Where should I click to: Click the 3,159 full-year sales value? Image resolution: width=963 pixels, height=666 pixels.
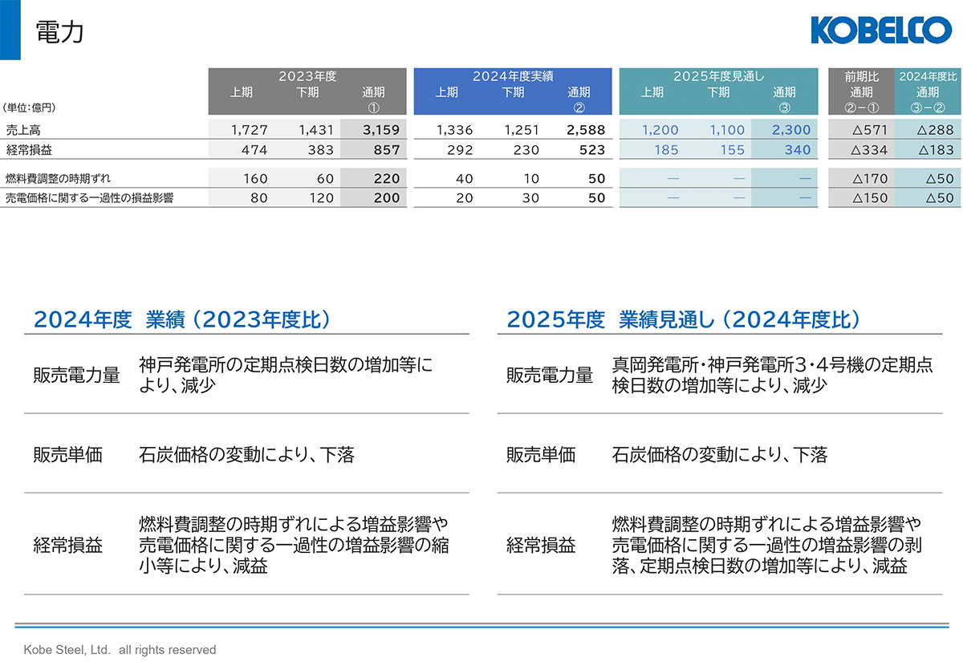[380, 130]
